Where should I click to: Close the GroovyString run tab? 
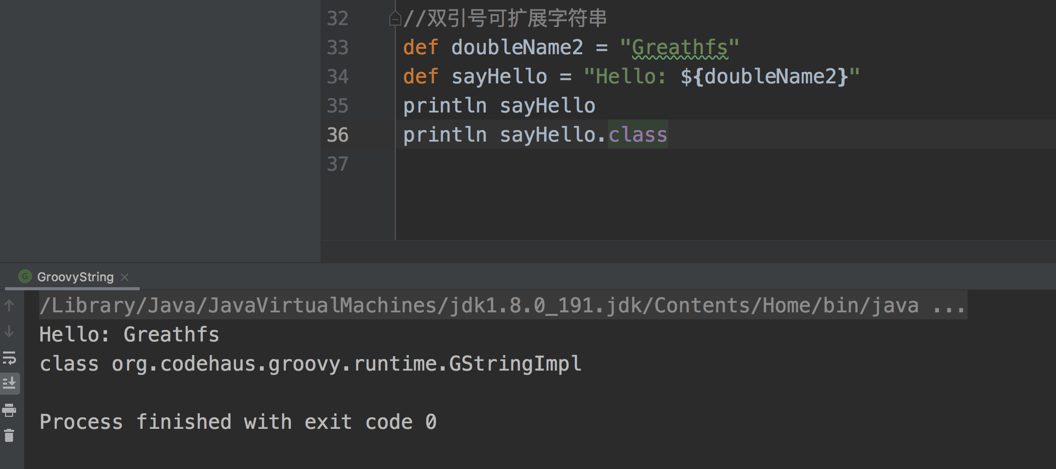tap(125, 277)
